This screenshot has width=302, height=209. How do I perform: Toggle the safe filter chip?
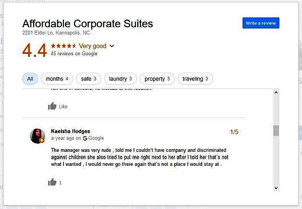tap(89, 79)
